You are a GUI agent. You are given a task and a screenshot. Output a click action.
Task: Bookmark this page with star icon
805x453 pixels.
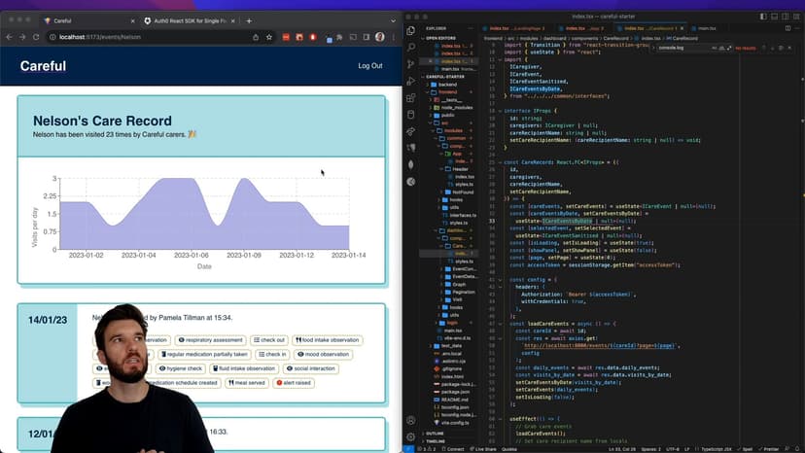click(268, 37)
